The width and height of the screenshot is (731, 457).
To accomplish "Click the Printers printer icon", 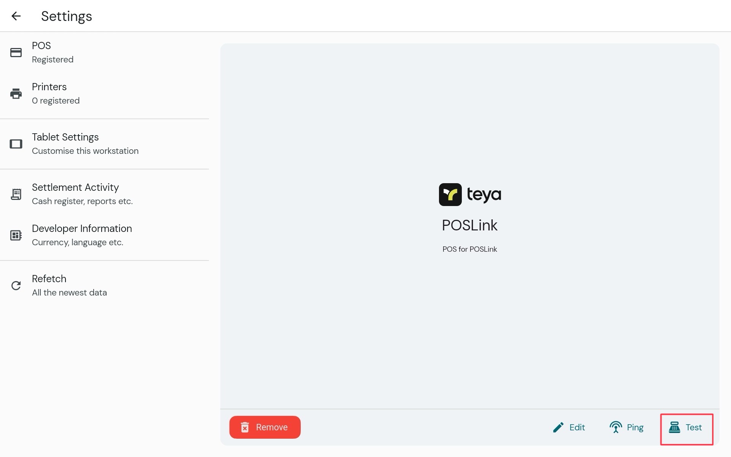I will point(16,94).
